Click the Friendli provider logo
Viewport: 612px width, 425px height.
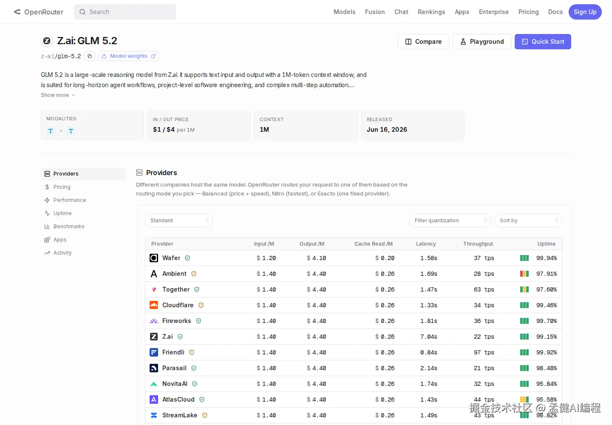(x=154, y=352)
